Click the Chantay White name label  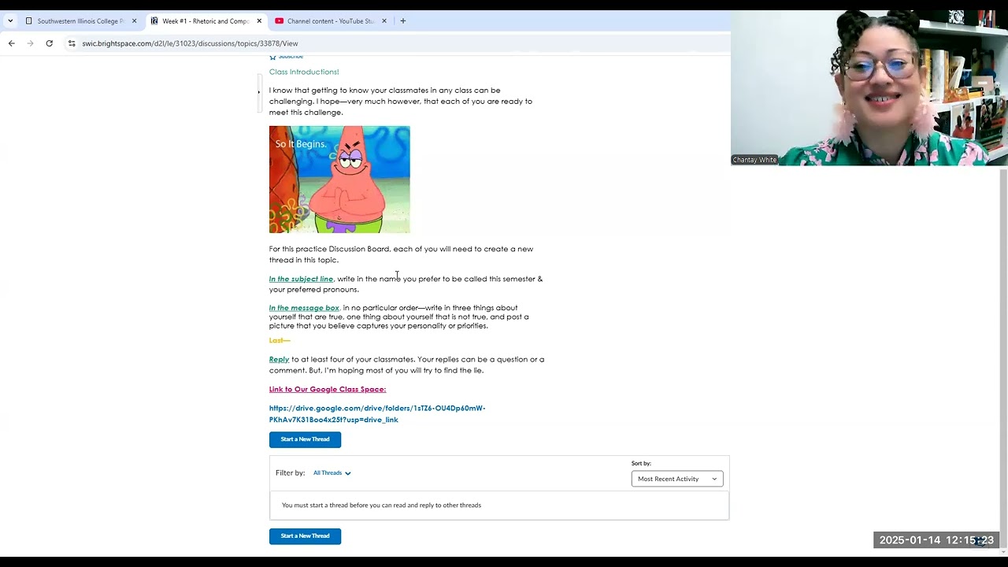click(x=754, y=160)
